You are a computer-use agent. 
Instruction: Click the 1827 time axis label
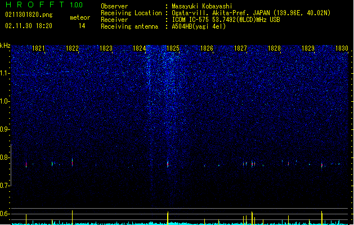click(240, 48)
